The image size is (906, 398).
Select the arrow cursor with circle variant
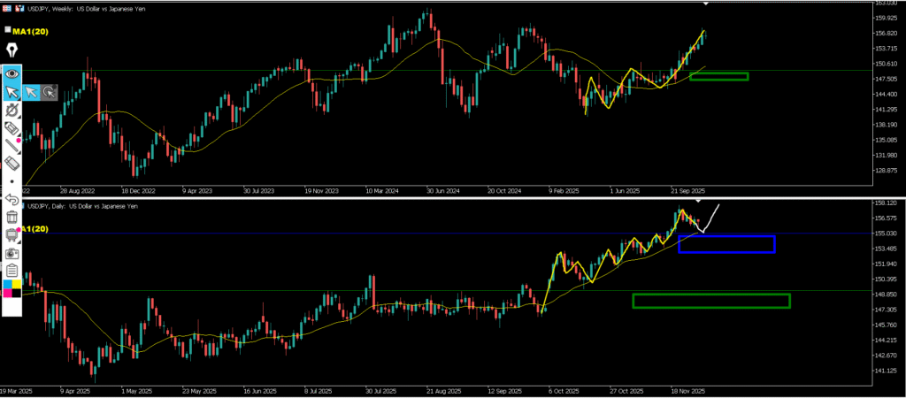pyautogui.click(x=49, y=91)
